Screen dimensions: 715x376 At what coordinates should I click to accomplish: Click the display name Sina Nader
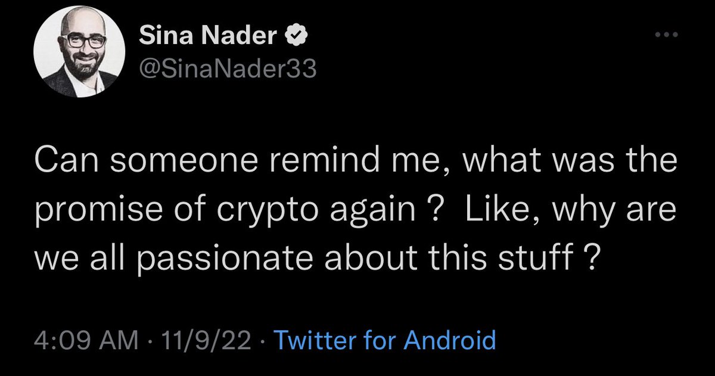pos(209,38)
